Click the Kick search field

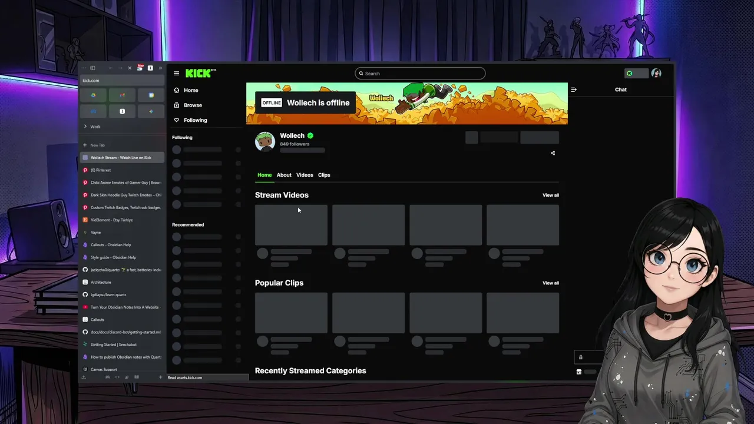420,74
